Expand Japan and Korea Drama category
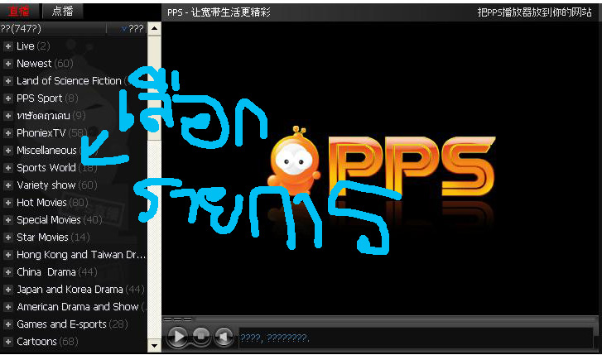 tap(7, 290)
